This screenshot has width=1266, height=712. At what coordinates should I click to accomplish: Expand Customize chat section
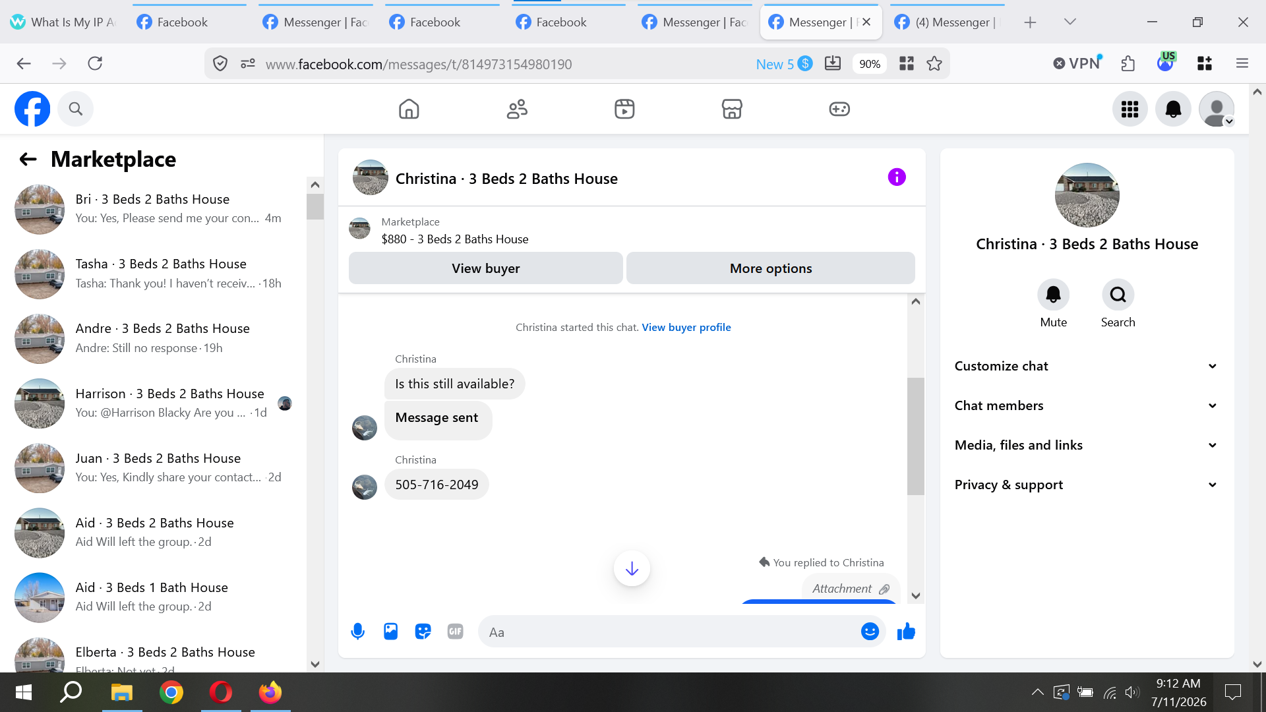[x=1086, y=366]
